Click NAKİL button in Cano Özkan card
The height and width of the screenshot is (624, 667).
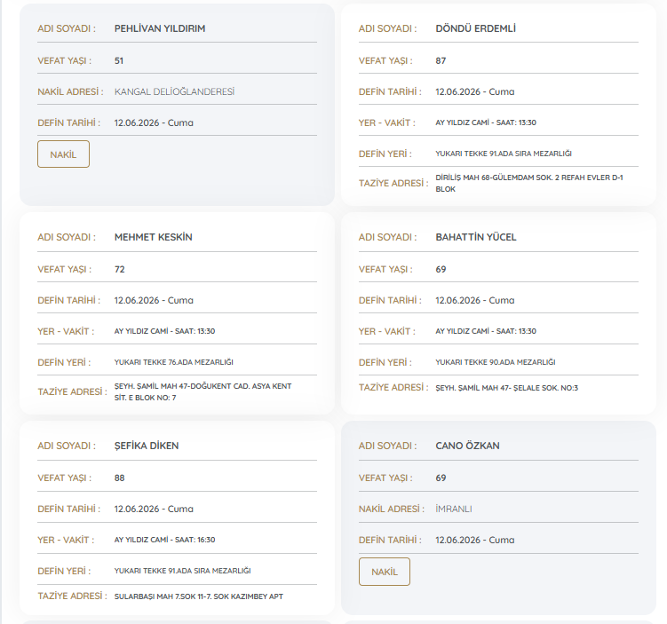click(384, 572)
